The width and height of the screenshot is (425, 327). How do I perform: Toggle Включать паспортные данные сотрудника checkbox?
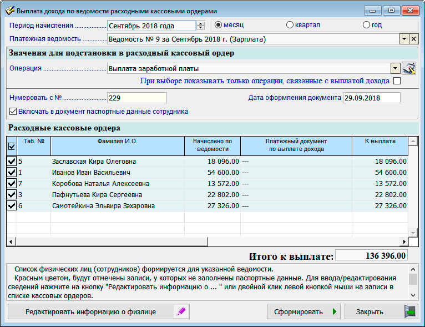tap(13, 112)
